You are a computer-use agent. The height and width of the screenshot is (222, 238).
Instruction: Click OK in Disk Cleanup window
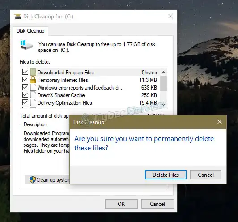pos(121,204)
